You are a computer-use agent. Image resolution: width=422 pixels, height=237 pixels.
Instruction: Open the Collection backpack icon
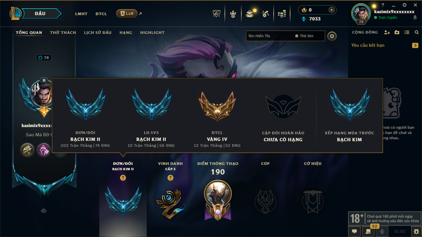[250, 14]
